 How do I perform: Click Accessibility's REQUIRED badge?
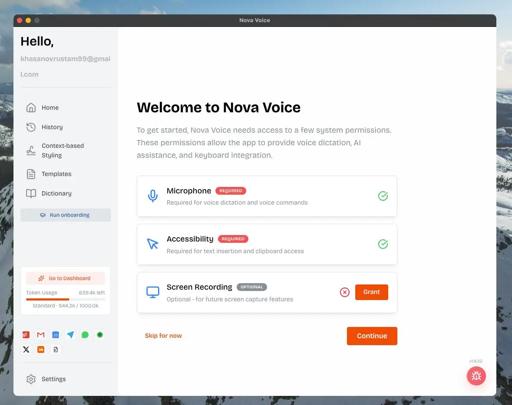(233, 238)
